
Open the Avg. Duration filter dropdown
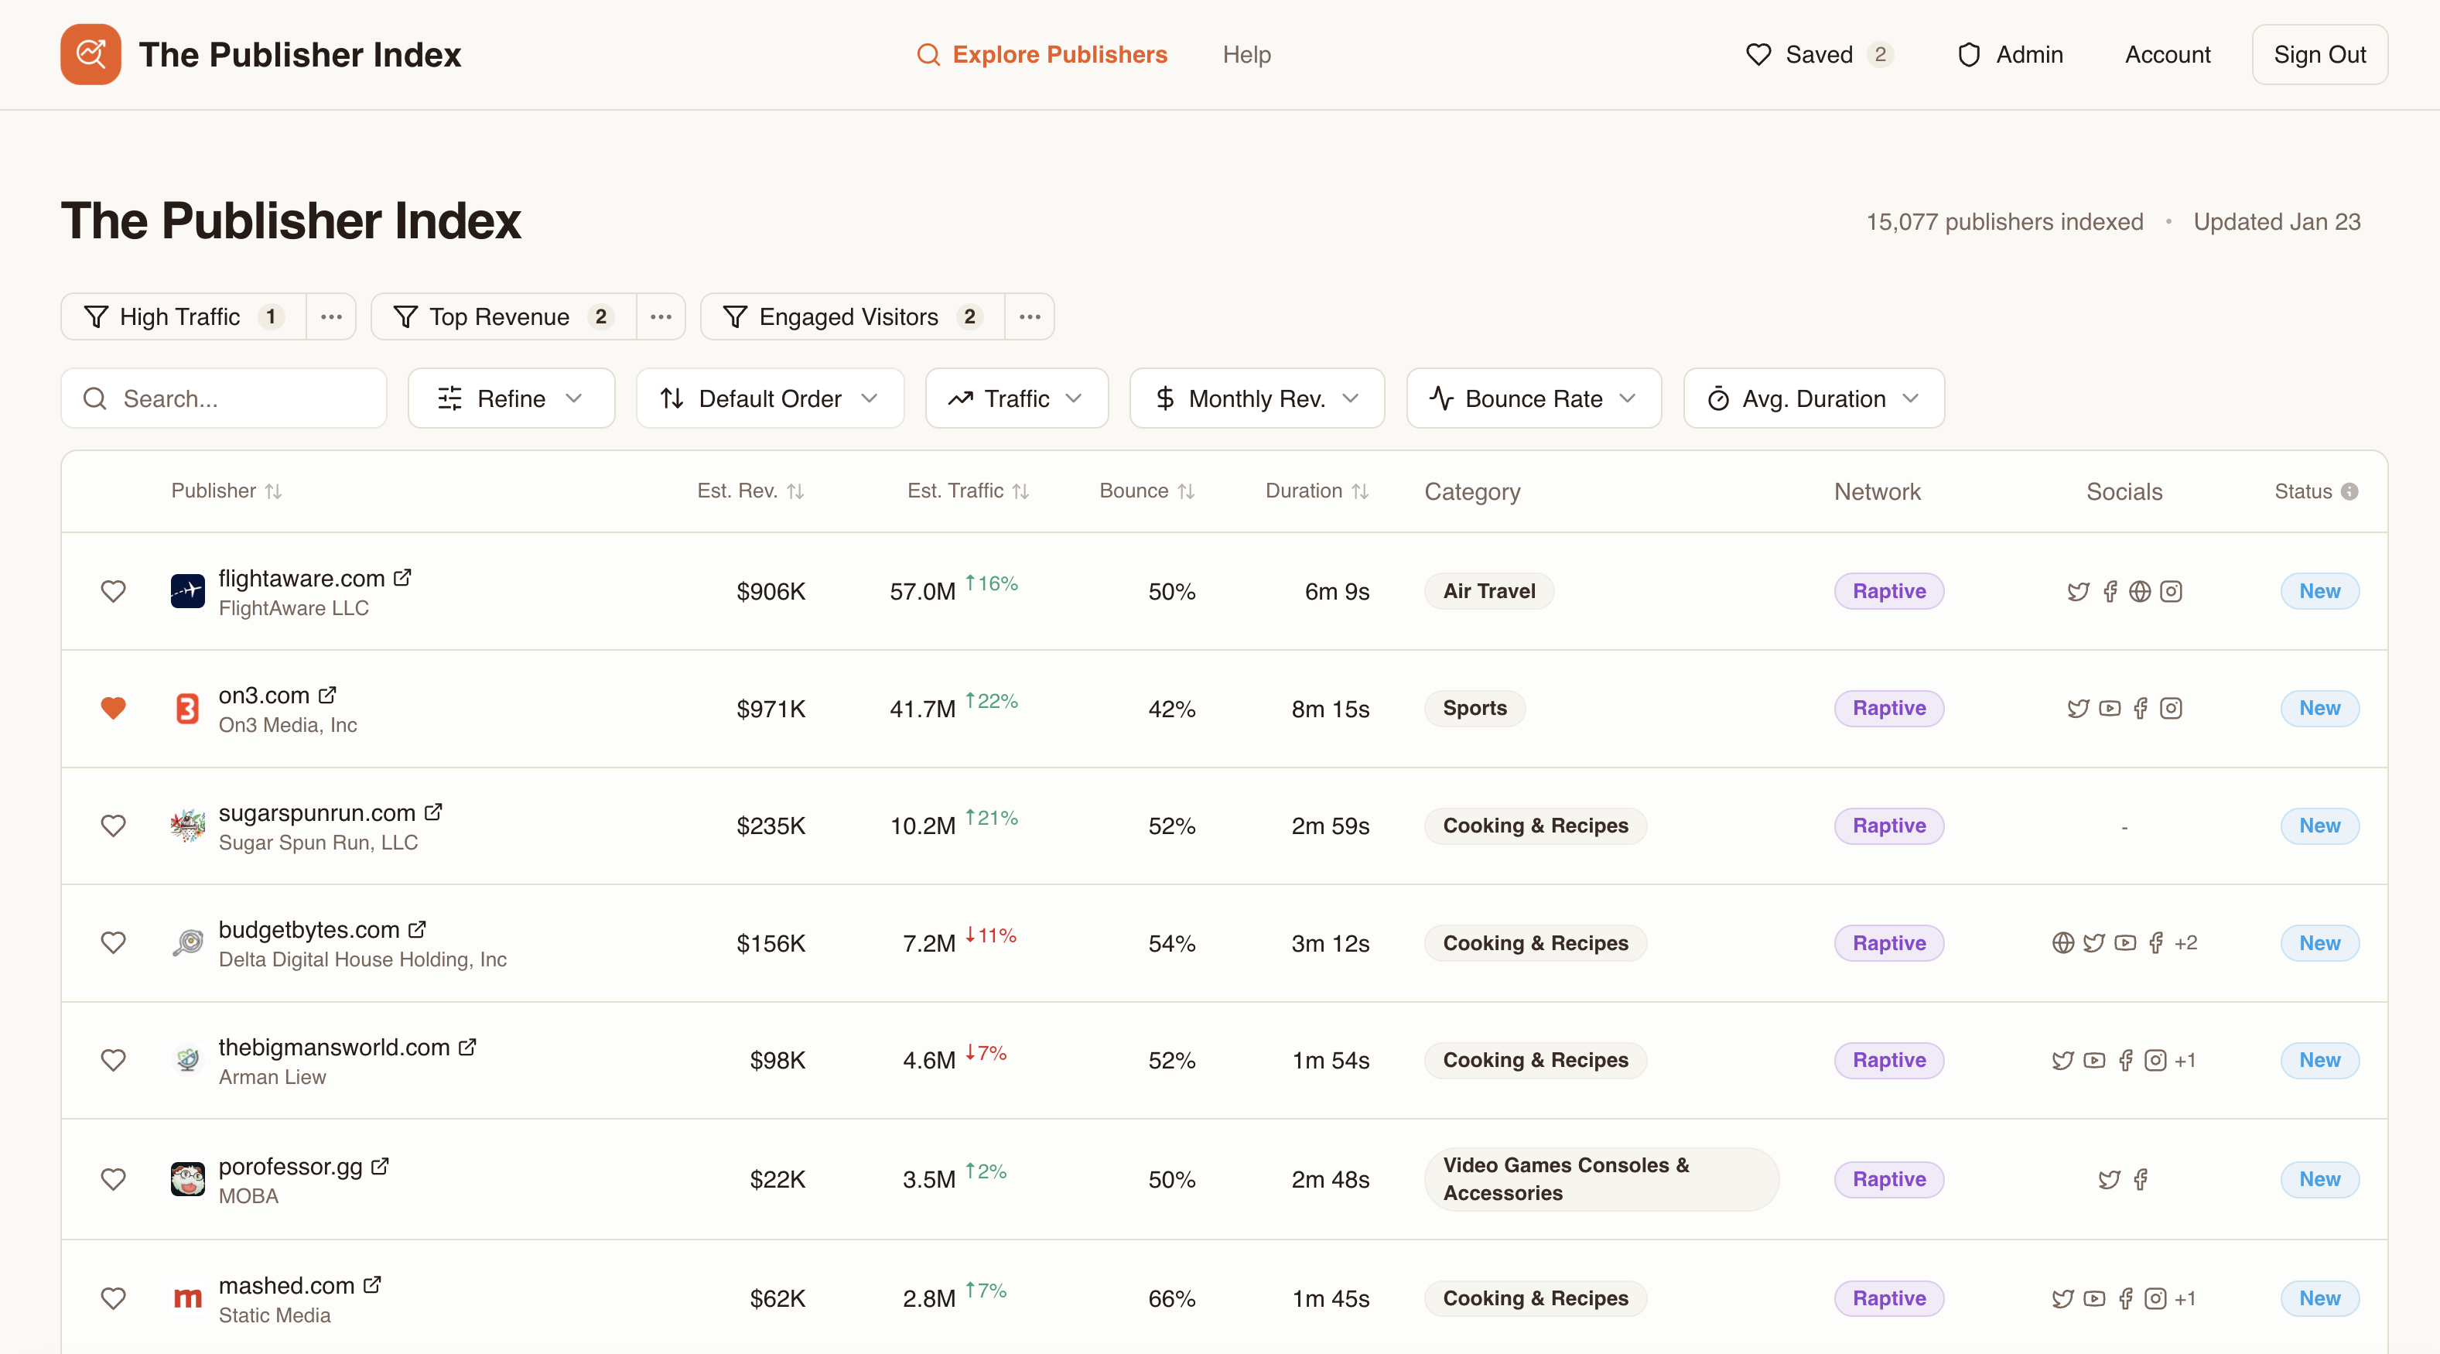click(1814, 398)
